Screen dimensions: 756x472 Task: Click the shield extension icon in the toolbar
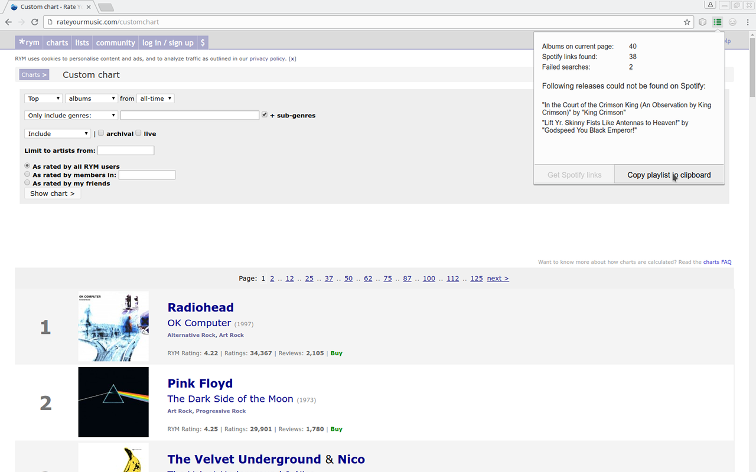[703, 22]
